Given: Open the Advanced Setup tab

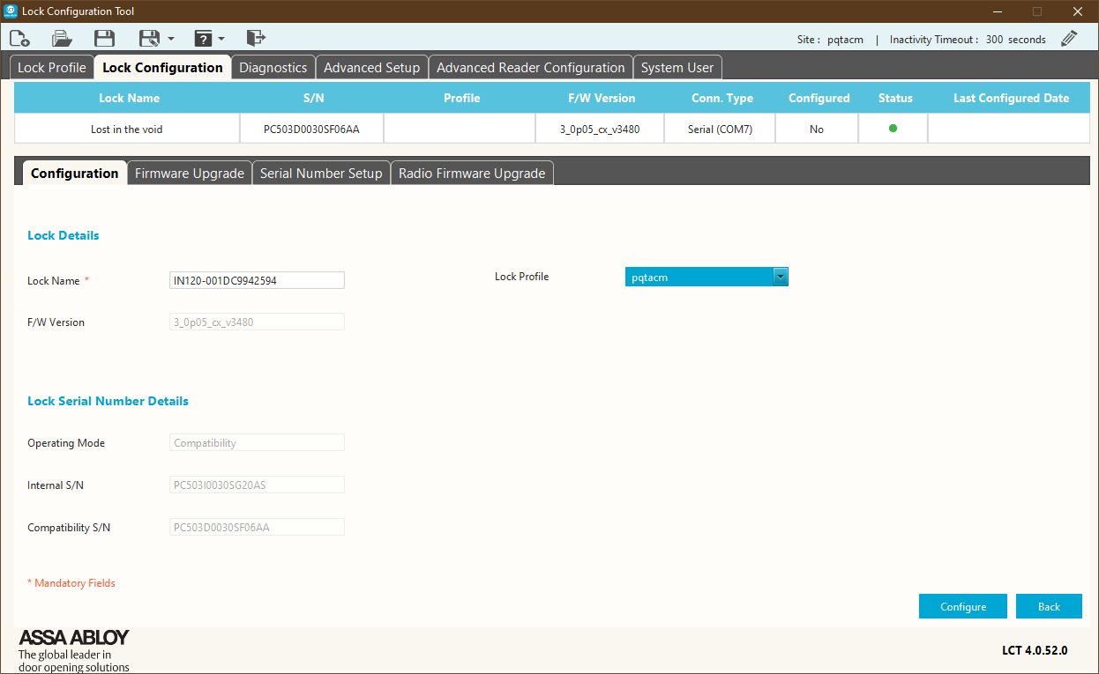Looking at the screenshot, I should coord(372,68).
